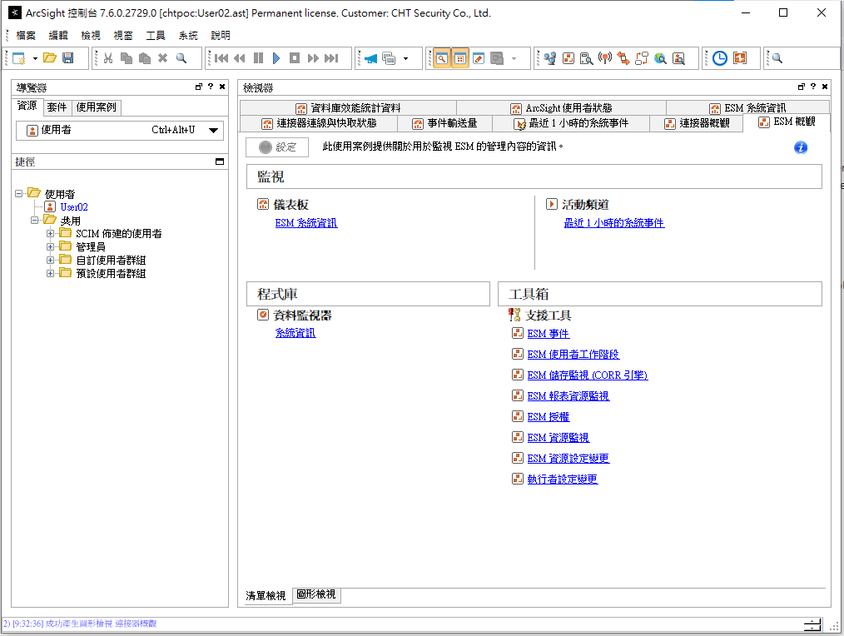The image size is (844, 636).
Task: Open the yellow folder toolbar icon
Action: 50,58
